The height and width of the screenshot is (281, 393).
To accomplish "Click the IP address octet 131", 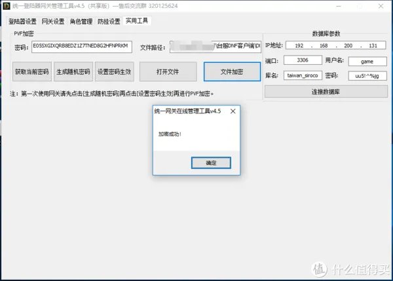I will click(x=373, y=46).
